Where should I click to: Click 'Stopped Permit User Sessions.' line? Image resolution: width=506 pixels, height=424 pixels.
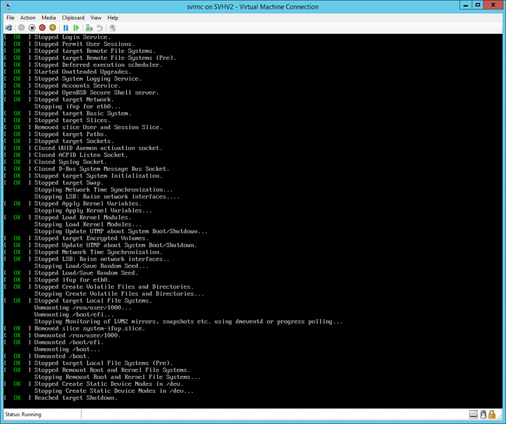tap(84, 44)
